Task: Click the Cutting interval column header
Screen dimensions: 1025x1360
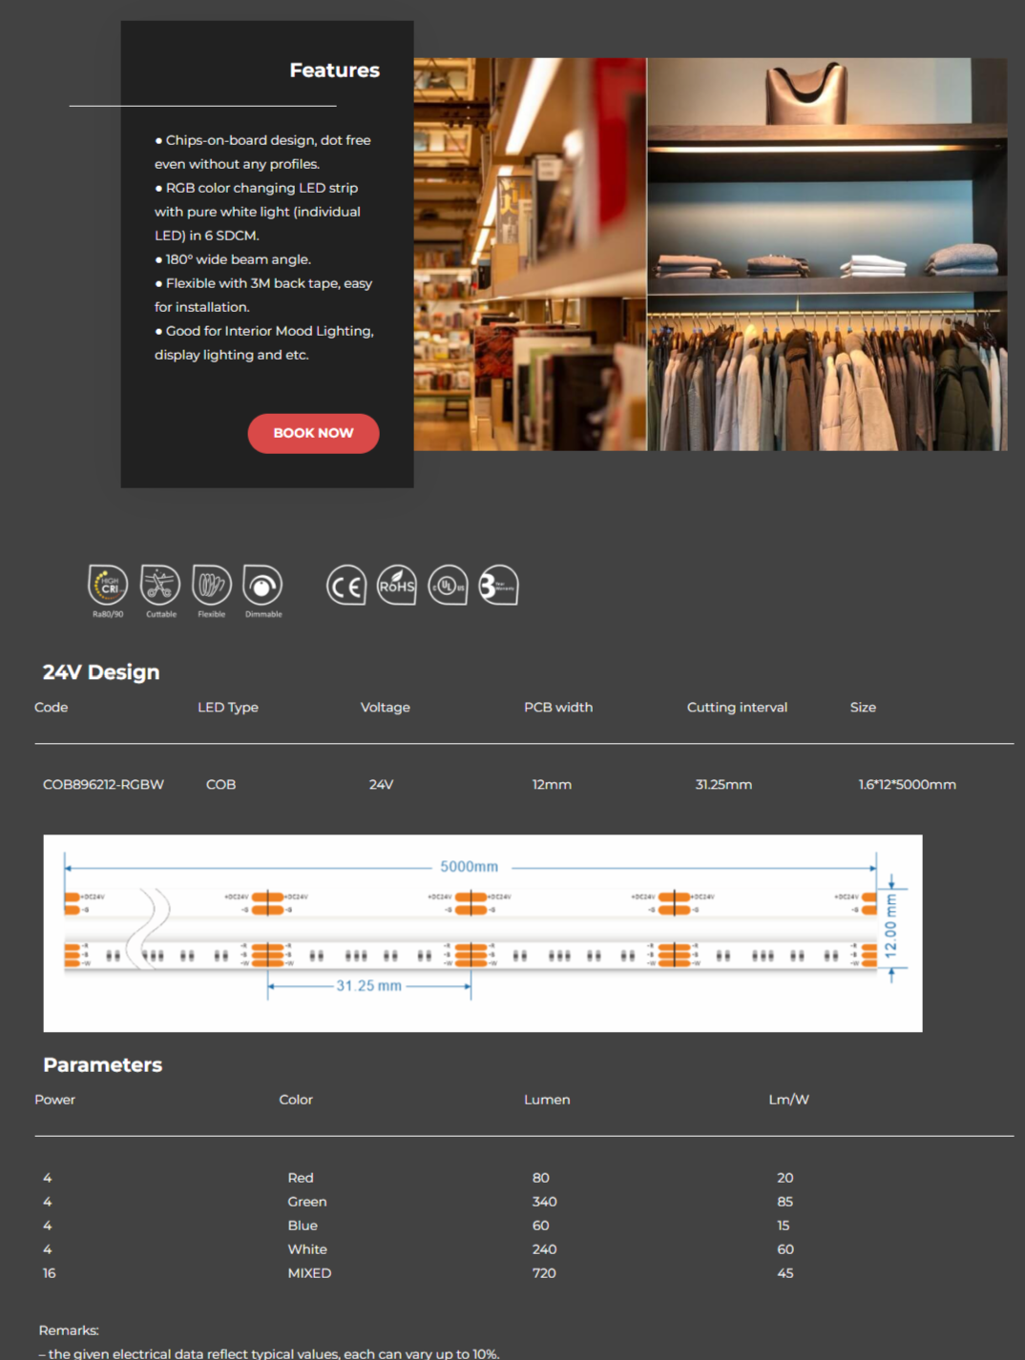Action: (737, 708)
